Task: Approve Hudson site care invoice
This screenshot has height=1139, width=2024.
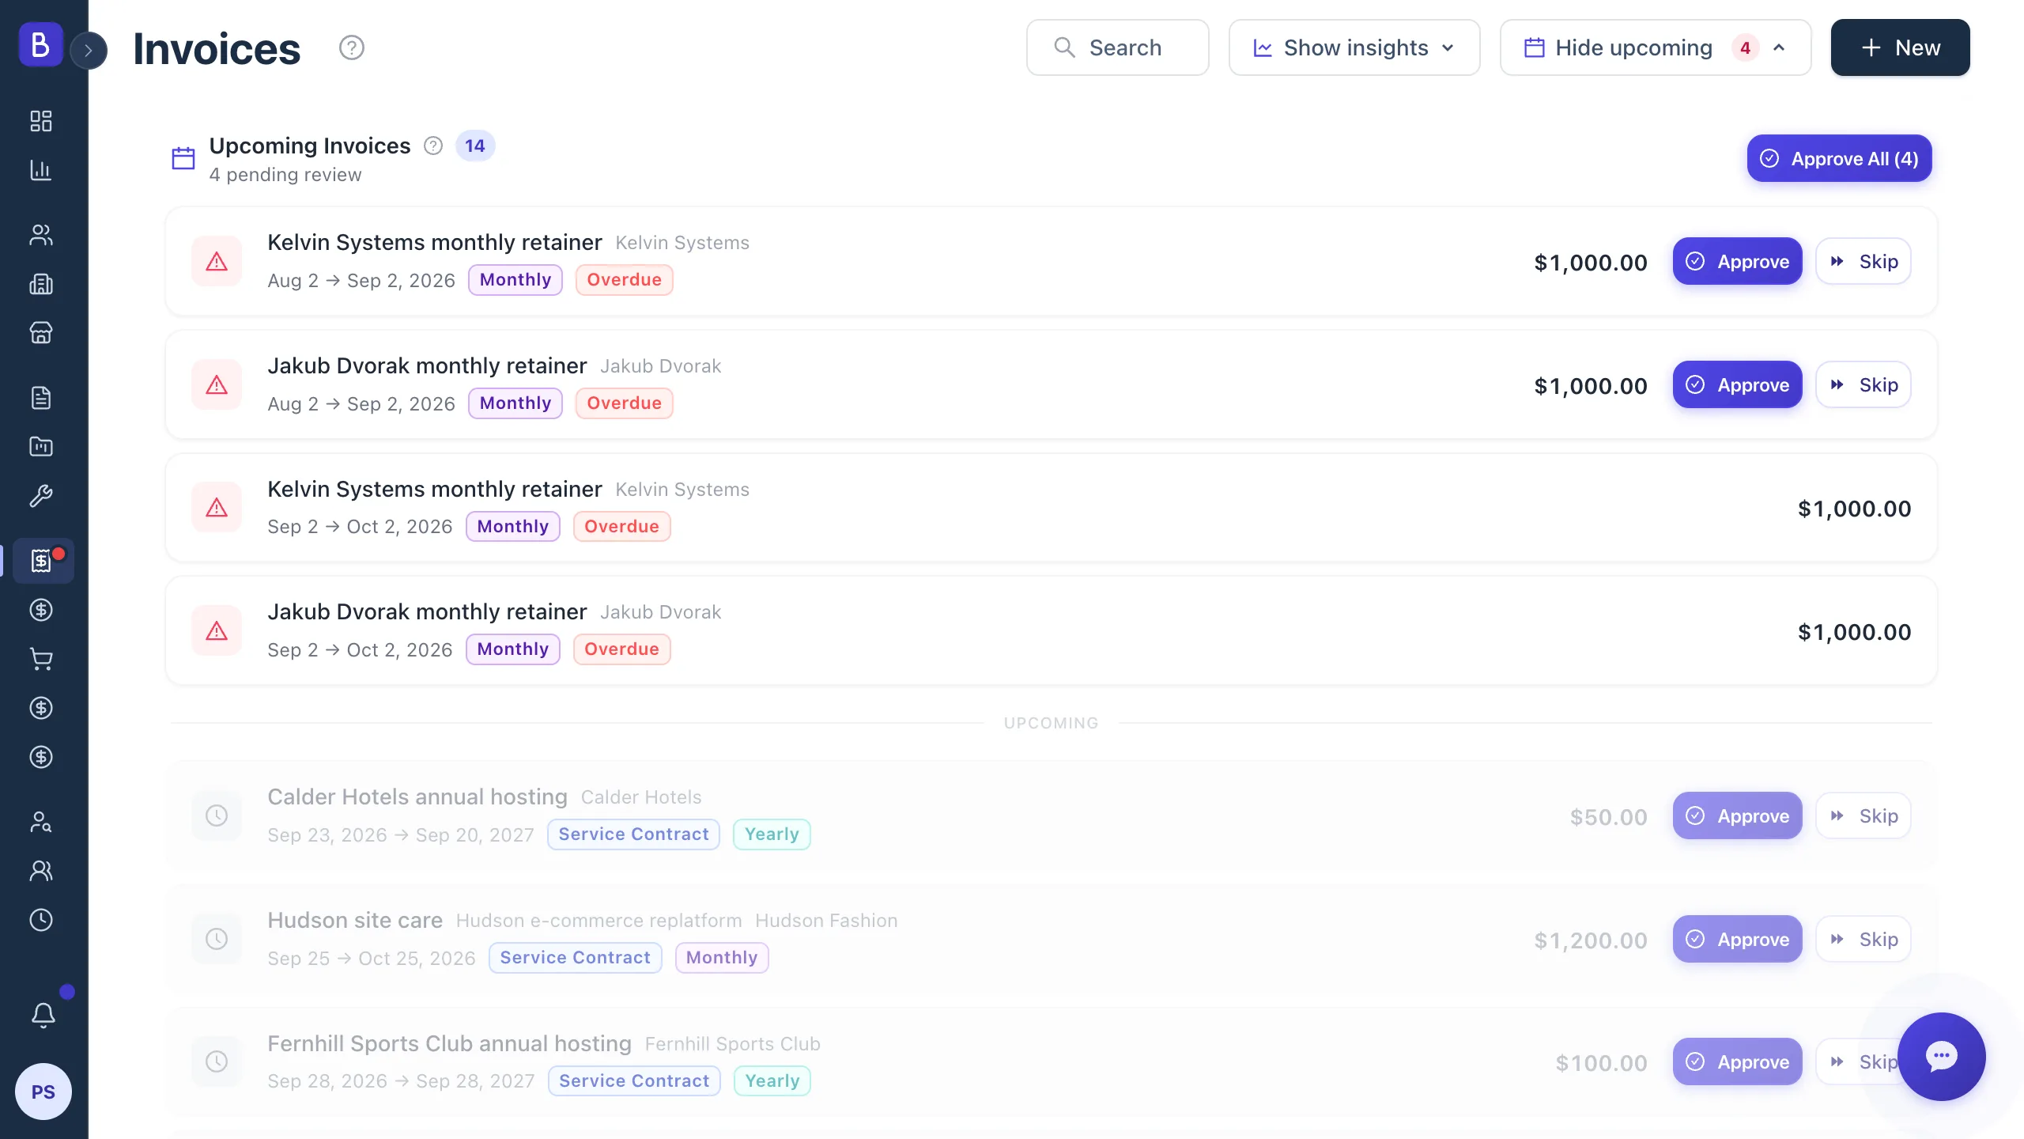Action: (x=1738, y=939)
